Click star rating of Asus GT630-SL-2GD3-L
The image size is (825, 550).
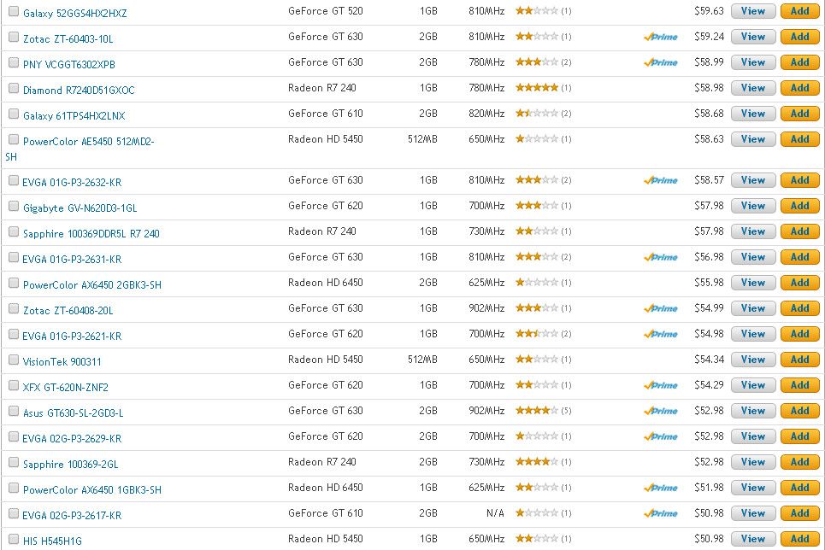coord(536,411)
